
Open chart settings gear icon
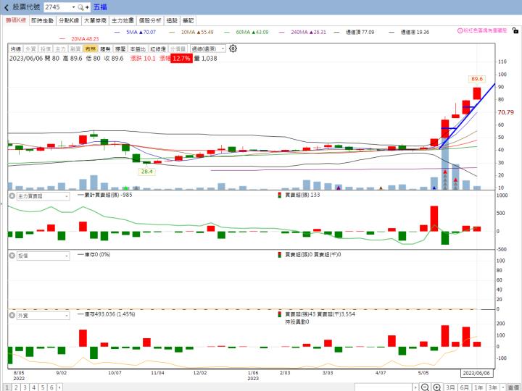coord(233,49)
